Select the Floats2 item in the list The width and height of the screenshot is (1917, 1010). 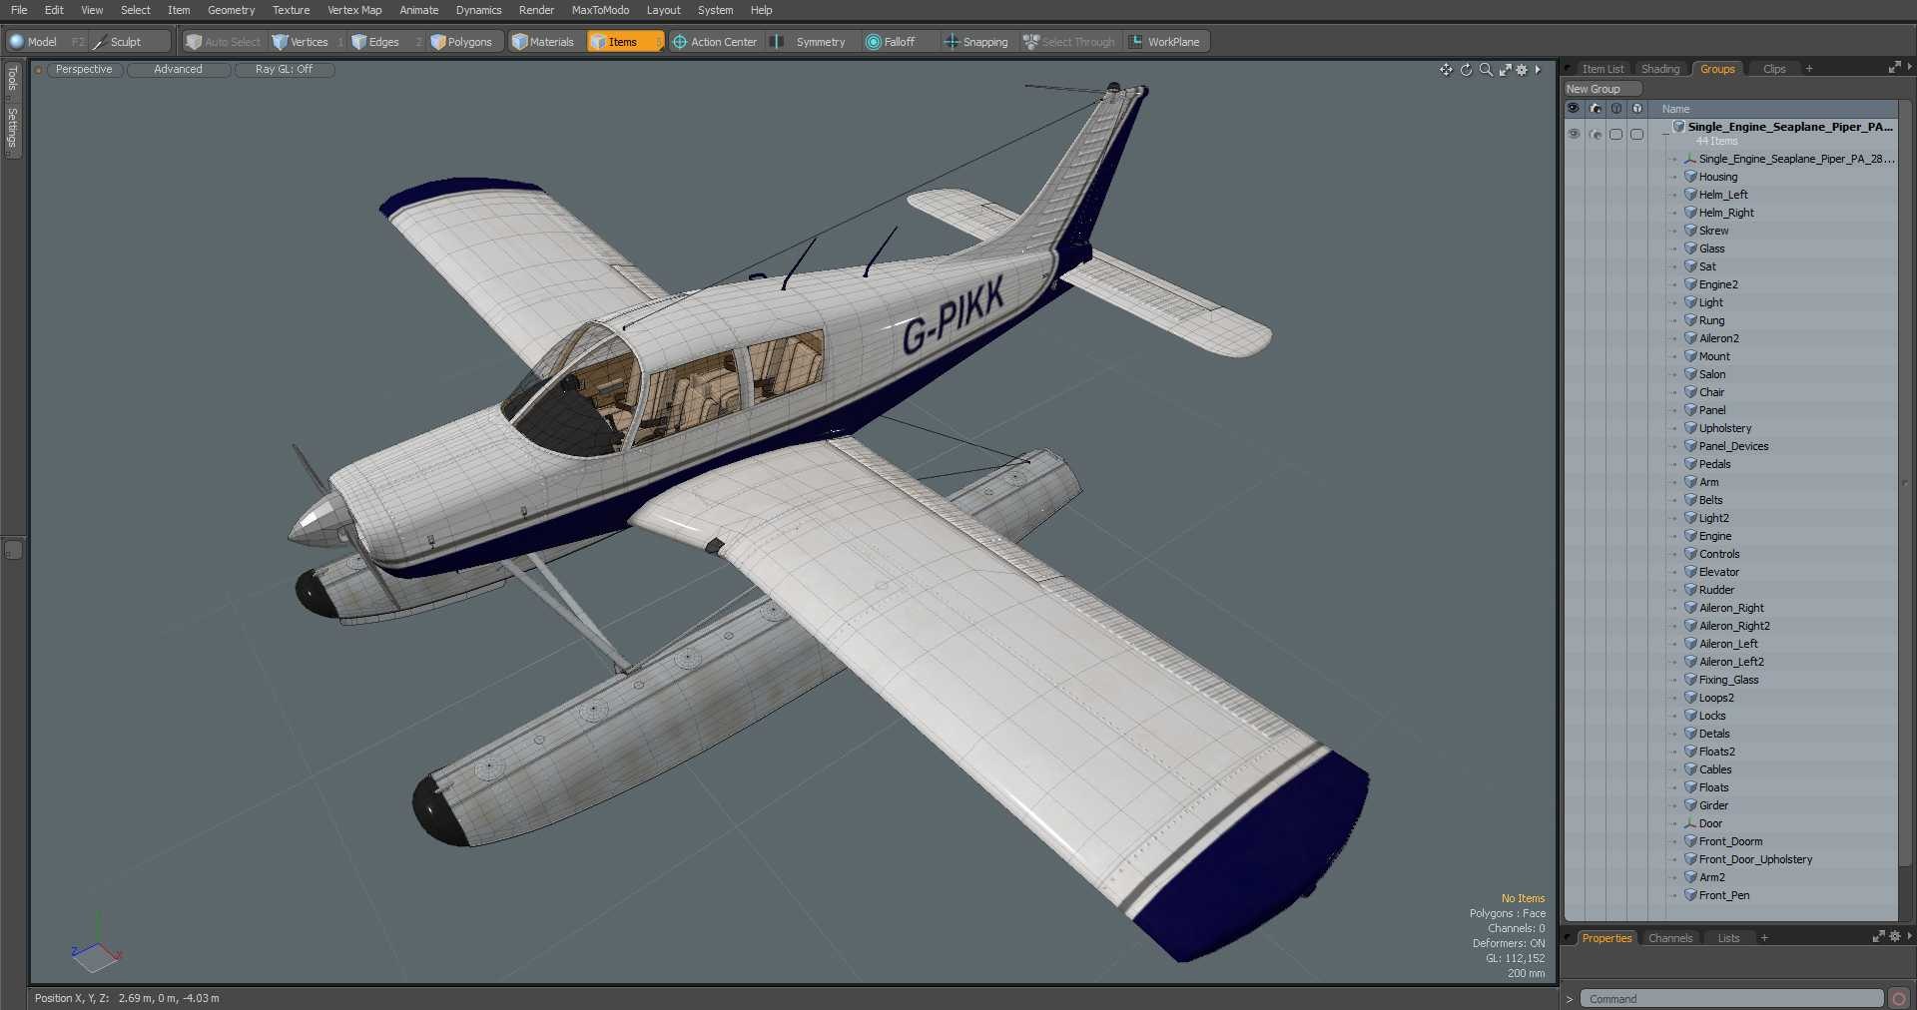(x=1717, y=752)
